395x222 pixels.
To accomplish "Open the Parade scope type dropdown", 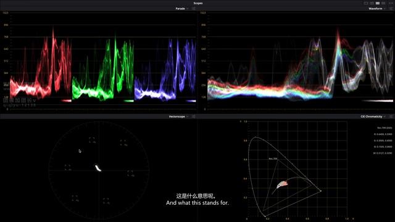I will [181, 9].
